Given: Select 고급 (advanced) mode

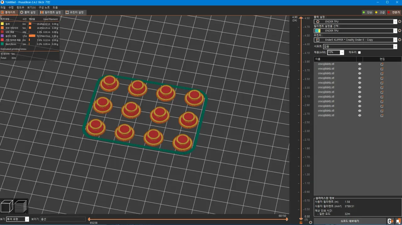Looking at the screenshot, I should pos(380,12).
